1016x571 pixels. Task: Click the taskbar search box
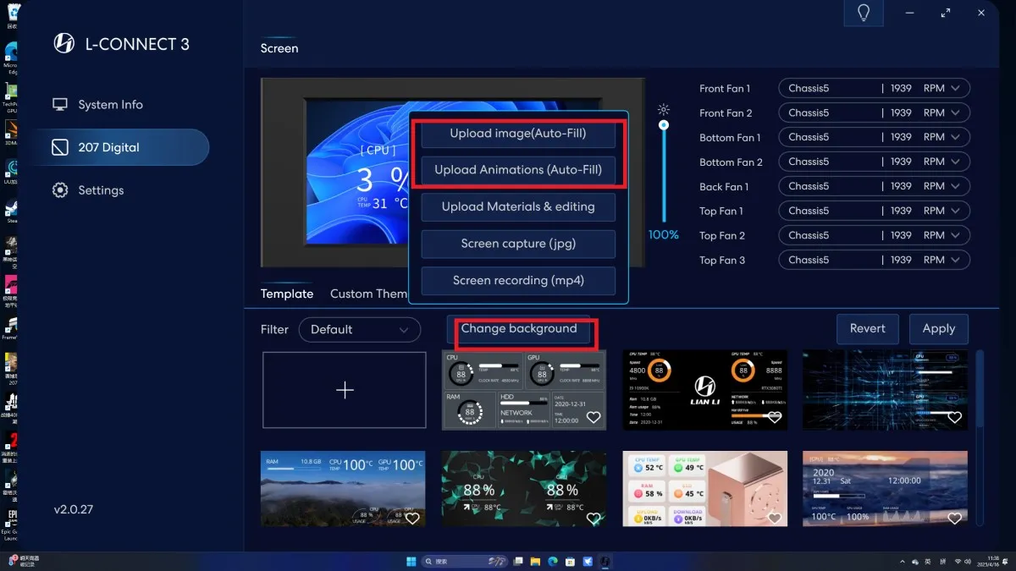click(464, 561)
